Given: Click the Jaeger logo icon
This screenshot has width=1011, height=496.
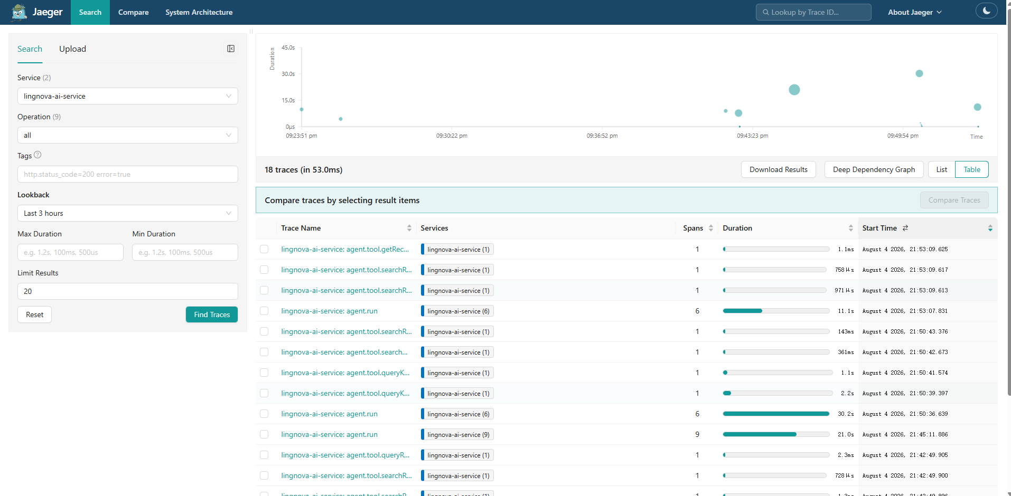Looking at the screenshot, I should click(x=19, y=12).
